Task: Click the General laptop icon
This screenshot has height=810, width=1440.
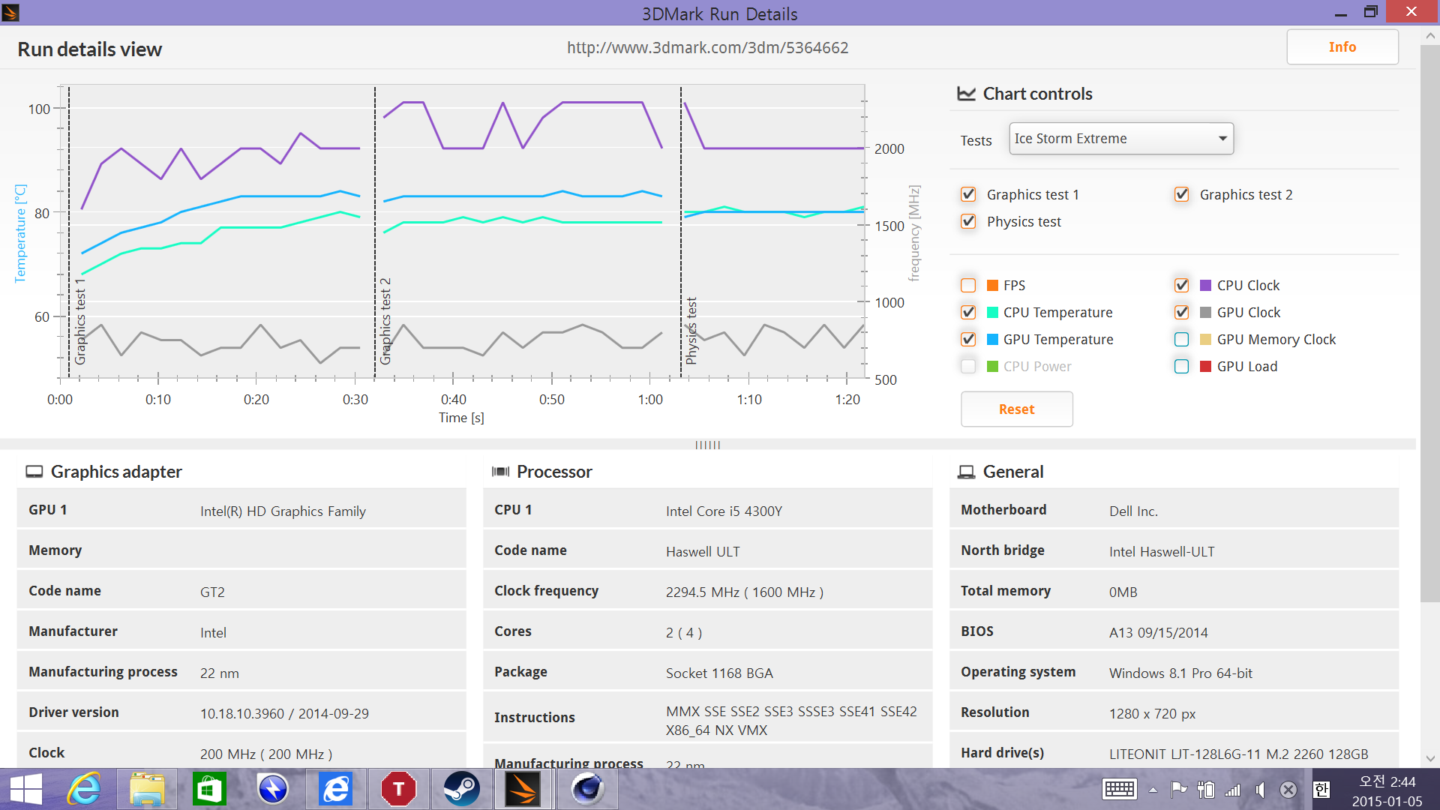Action: tap(966, 472)
